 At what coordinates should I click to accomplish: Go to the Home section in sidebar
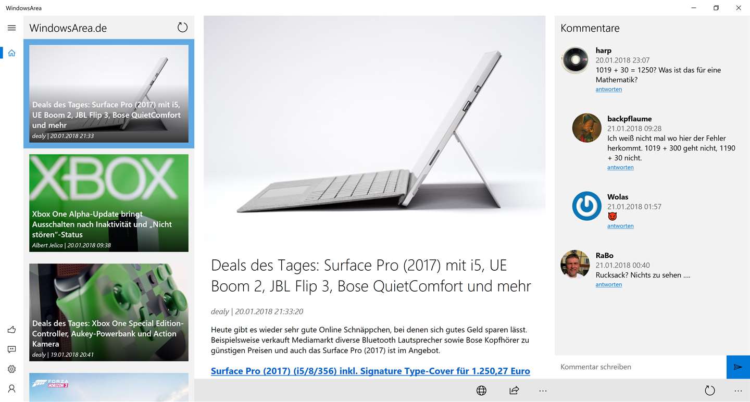(x=11, y=53)
